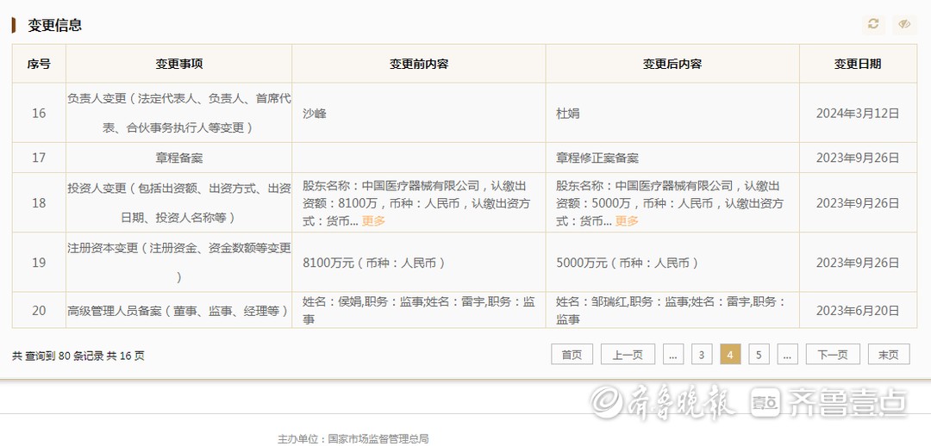The width and height of the screenshot is (931, 446).
Task: Click the 齐鲁壹点 logo watermark
Action: pos(829,403)
